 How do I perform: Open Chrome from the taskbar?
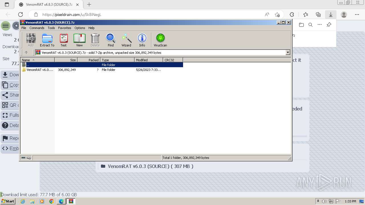51,201
